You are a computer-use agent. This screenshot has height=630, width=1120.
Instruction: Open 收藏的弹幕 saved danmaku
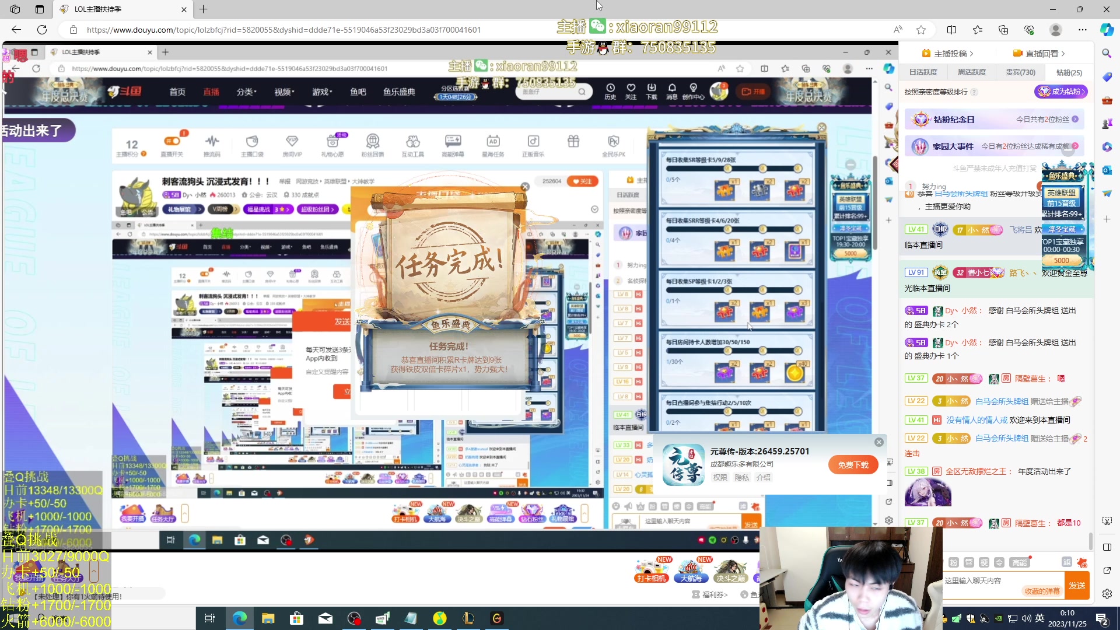1042,591
